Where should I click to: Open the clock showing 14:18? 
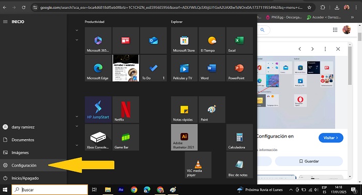pos(338,190)
